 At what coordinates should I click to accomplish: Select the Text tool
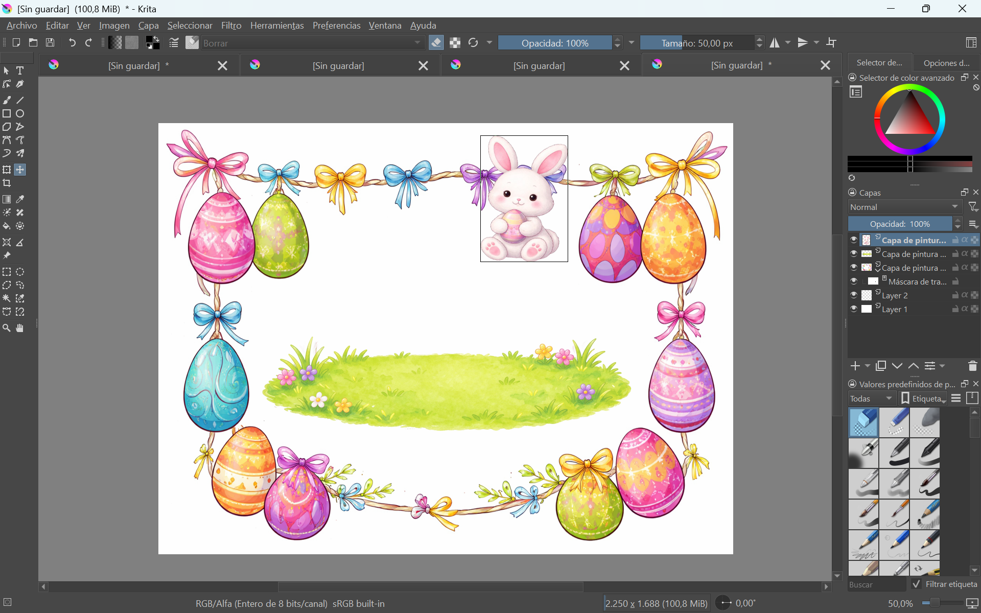[20, 70]
